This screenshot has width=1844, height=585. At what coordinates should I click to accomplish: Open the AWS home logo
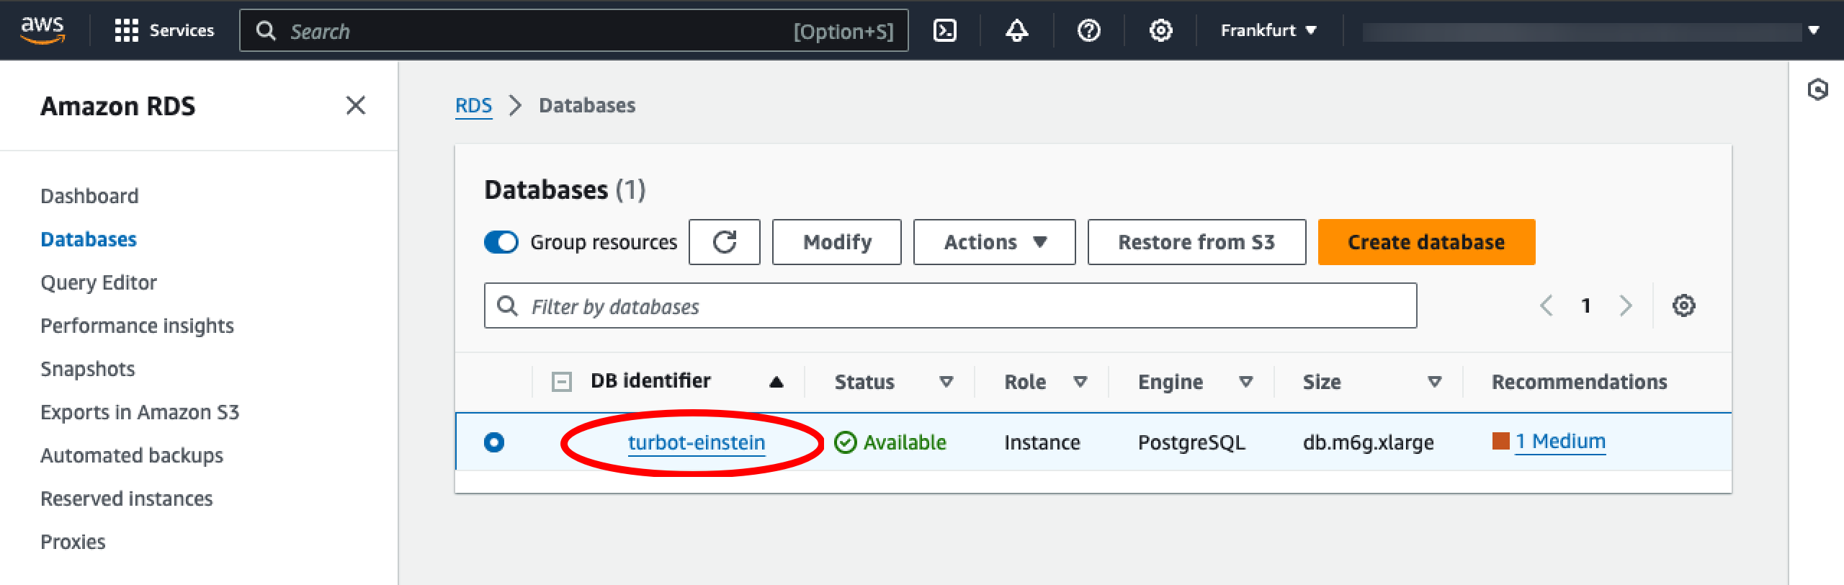42,30
